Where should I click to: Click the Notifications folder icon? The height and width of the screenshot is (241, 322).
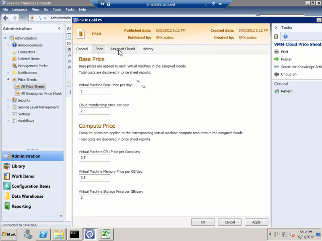coord(14,73)
